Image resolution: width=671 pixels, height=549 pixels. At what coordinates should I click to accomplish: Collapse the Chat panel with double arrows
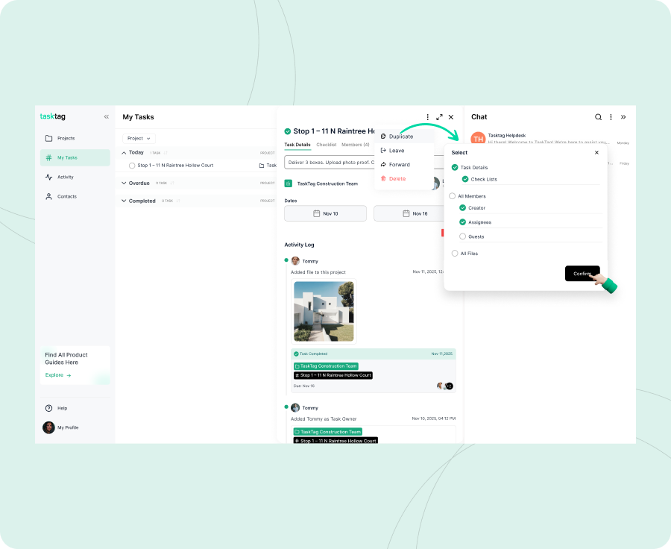pyautogui.click(x=623, y=117)
